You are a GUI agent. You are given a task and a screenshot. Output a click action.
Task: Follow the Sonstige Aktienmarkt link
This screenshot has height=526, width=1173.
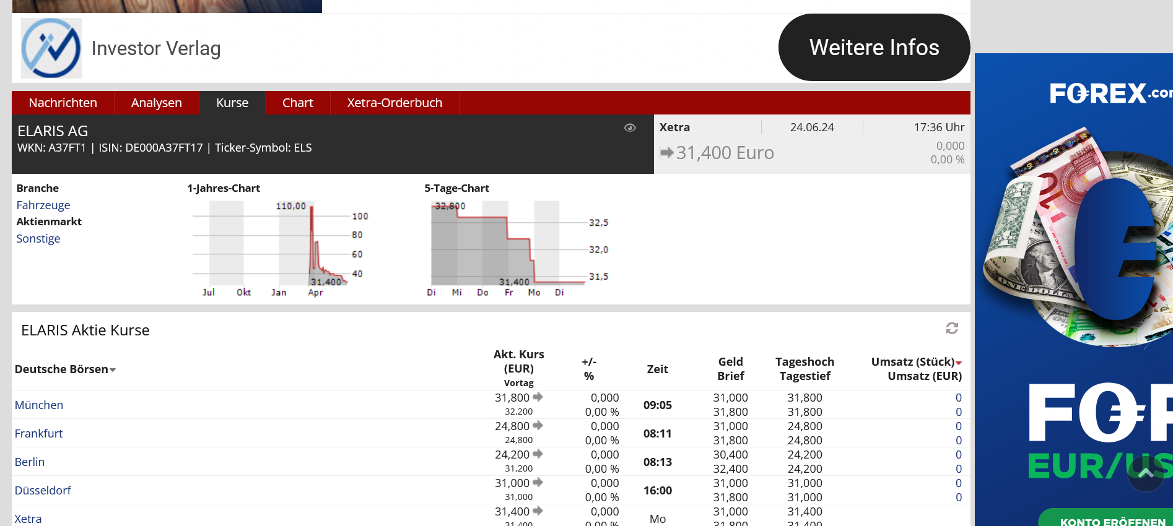tap(38, 238)
